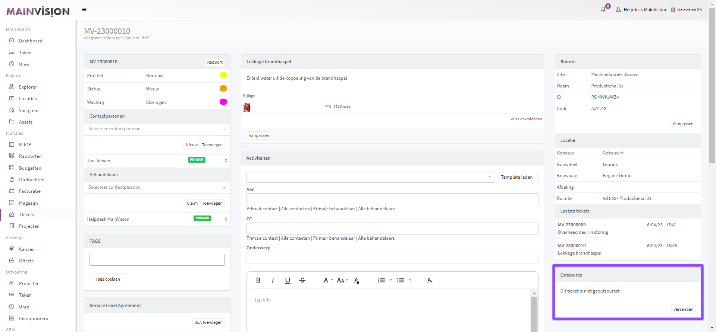Click the Mainvision B.V. company selector
Viewport: 716px width, 332px height.
pos(687,10)
